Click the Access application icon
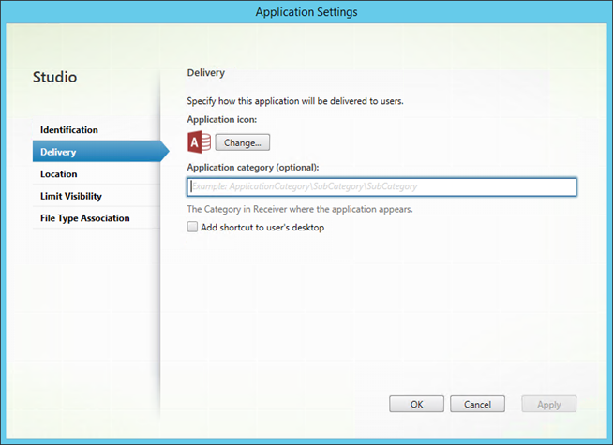The height and width of the screenshot is (445, 613). (x=200, y=141)
